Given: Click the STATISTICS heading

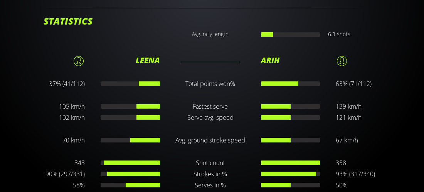Looking at the screenshot, I should pos(68,22).
